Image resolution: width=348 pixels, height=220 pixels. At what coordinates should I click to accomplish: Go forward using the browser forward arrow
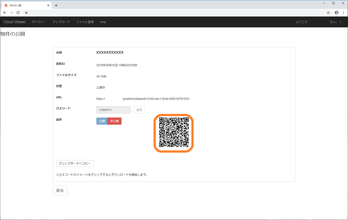11,13
